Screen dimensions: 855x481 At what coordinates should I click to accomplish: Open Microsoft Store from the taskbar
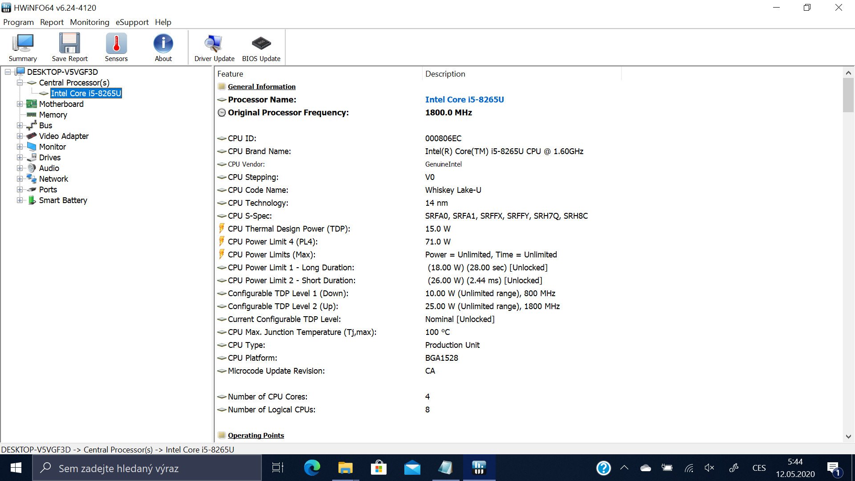pos(379,468)
